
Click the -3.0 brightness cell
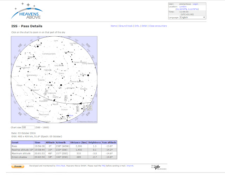pos(95,153)
